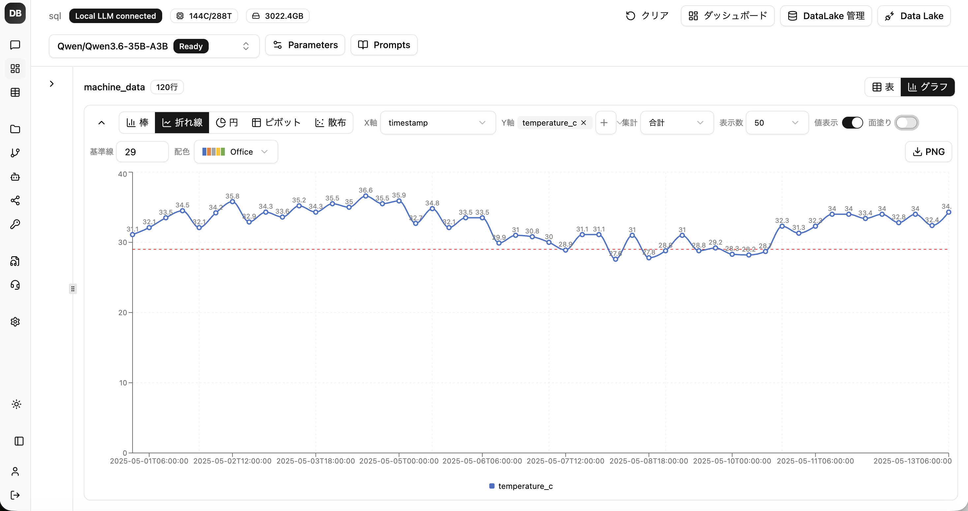Viewport: 968px width, 511px height.
Task: Click the 36.6 peak data point
Action: [366, 196]
